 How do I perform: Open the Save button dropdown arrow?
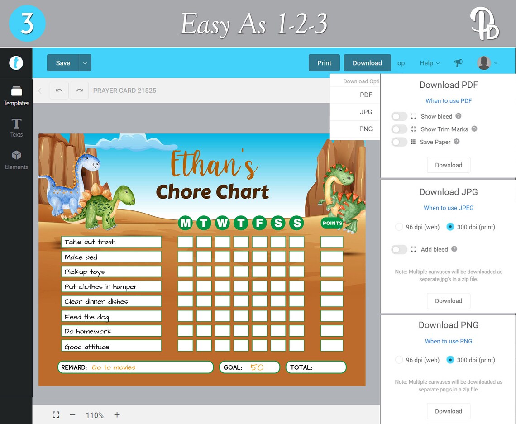point(84,63)
